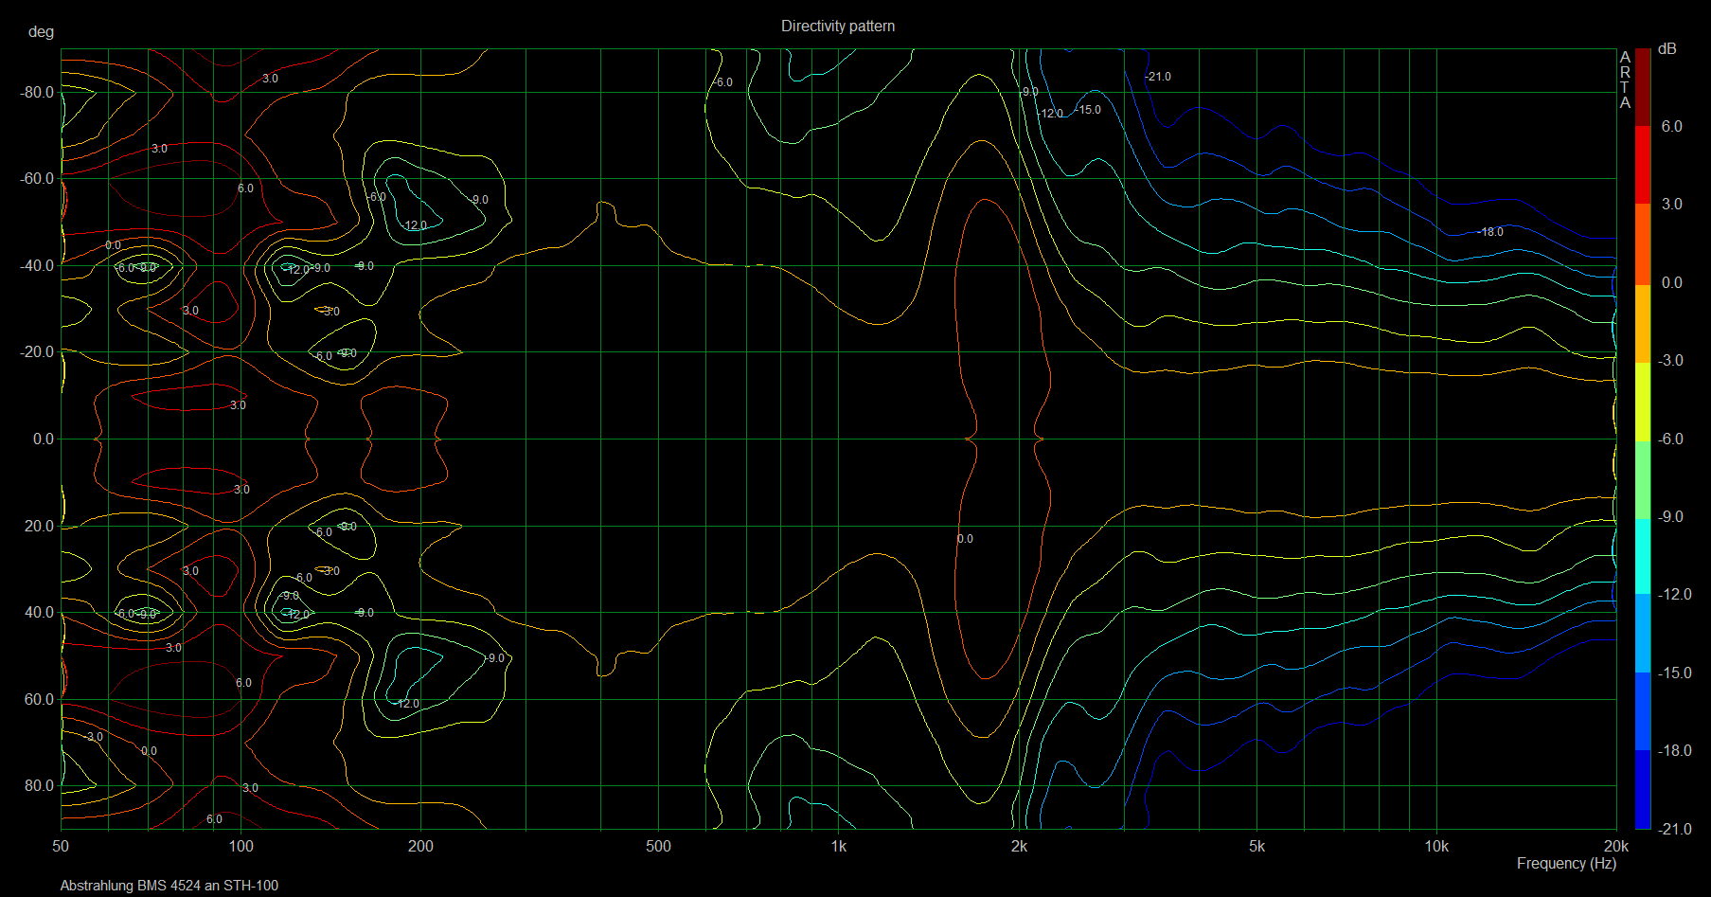Click the 1k tick on the frequency axis
The width and height of the screenshot is (1711, 897).
(839, 847)
